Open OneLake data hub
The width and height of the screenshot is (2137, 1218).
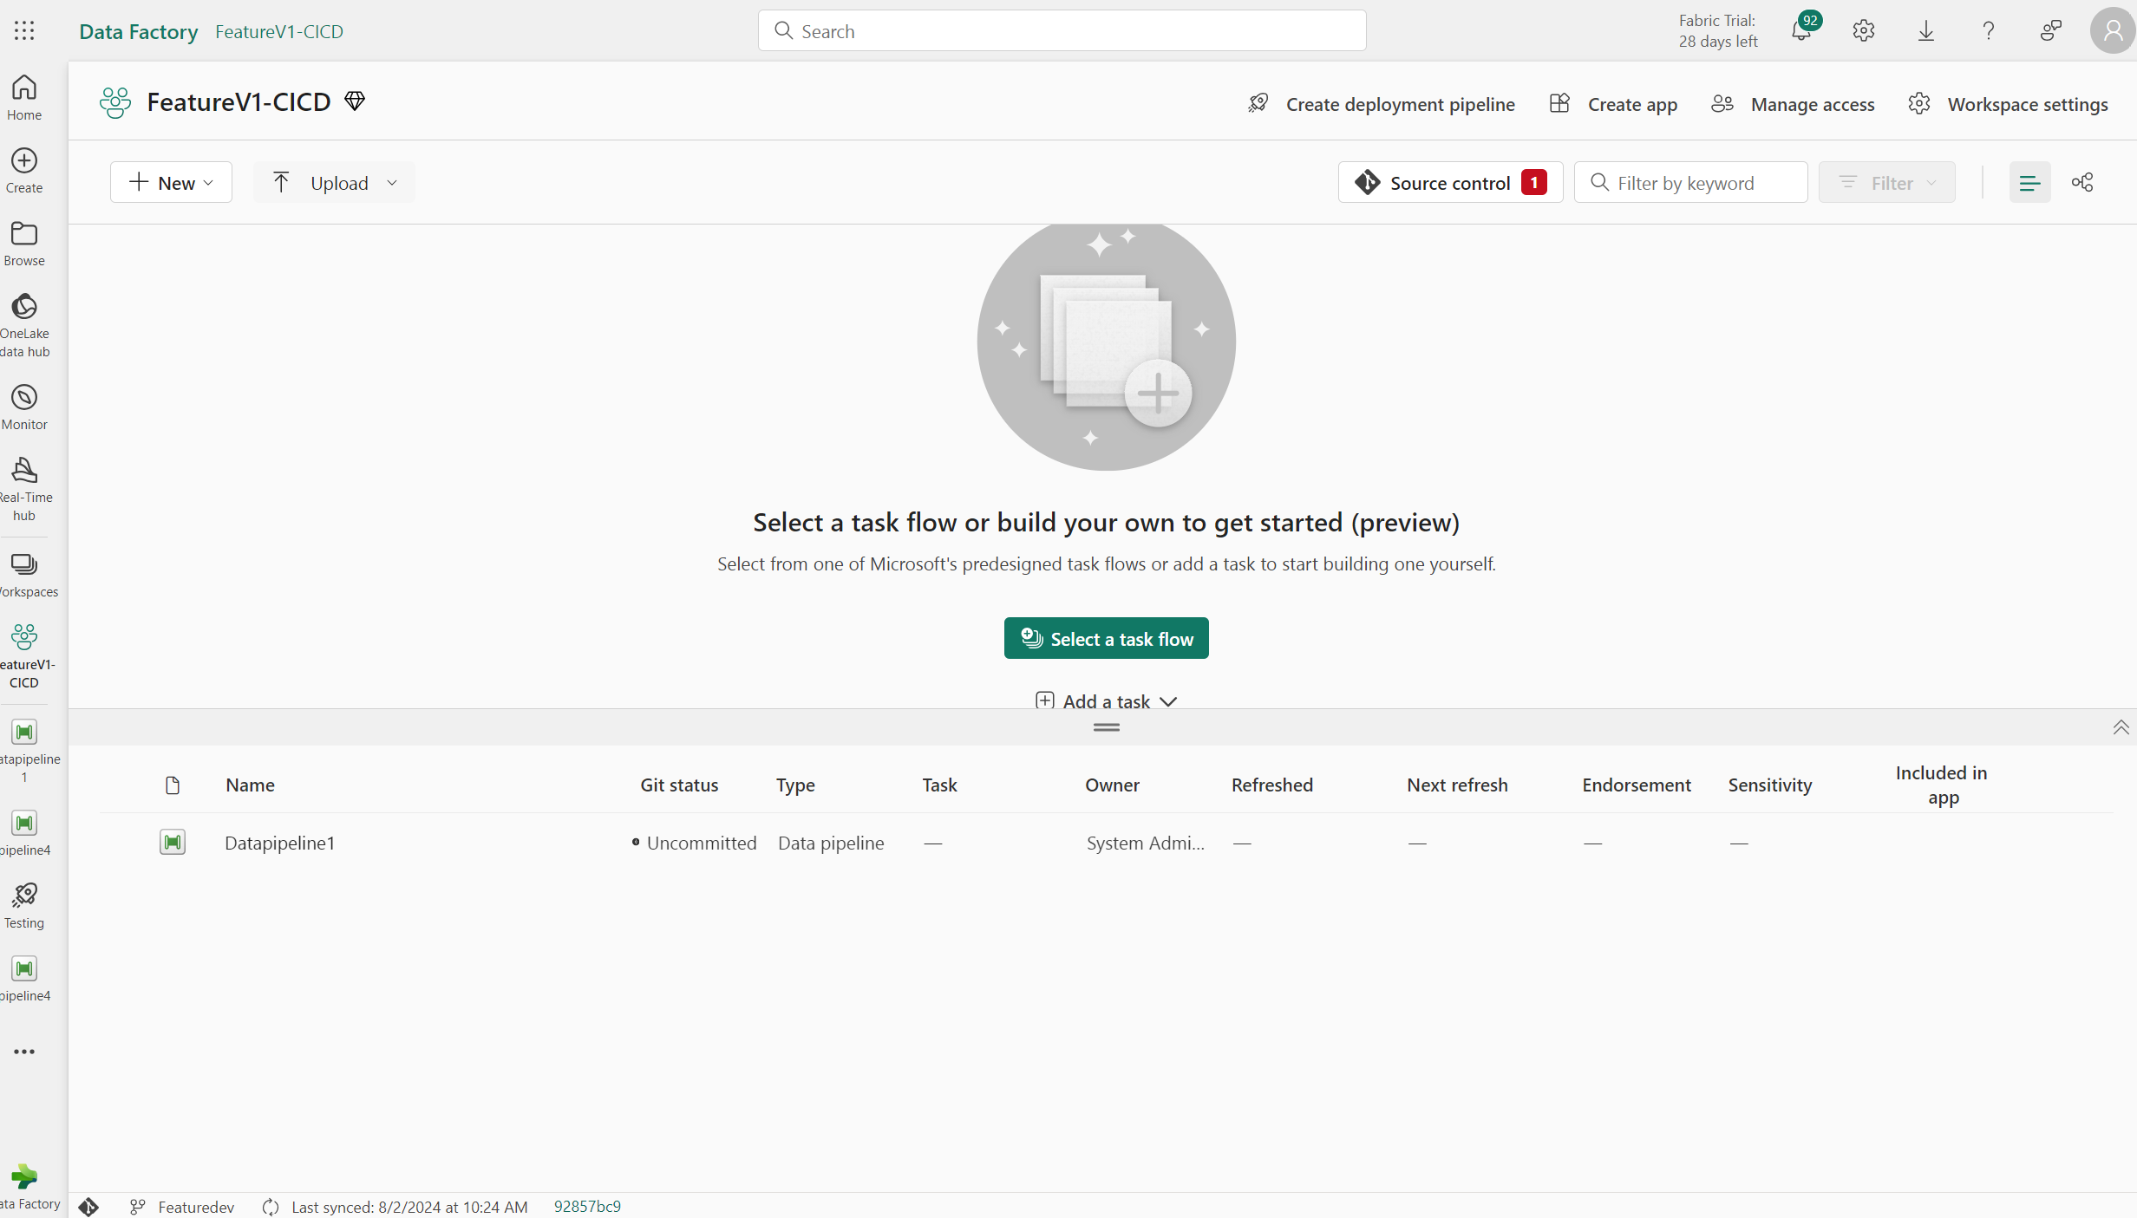[24, 325]
